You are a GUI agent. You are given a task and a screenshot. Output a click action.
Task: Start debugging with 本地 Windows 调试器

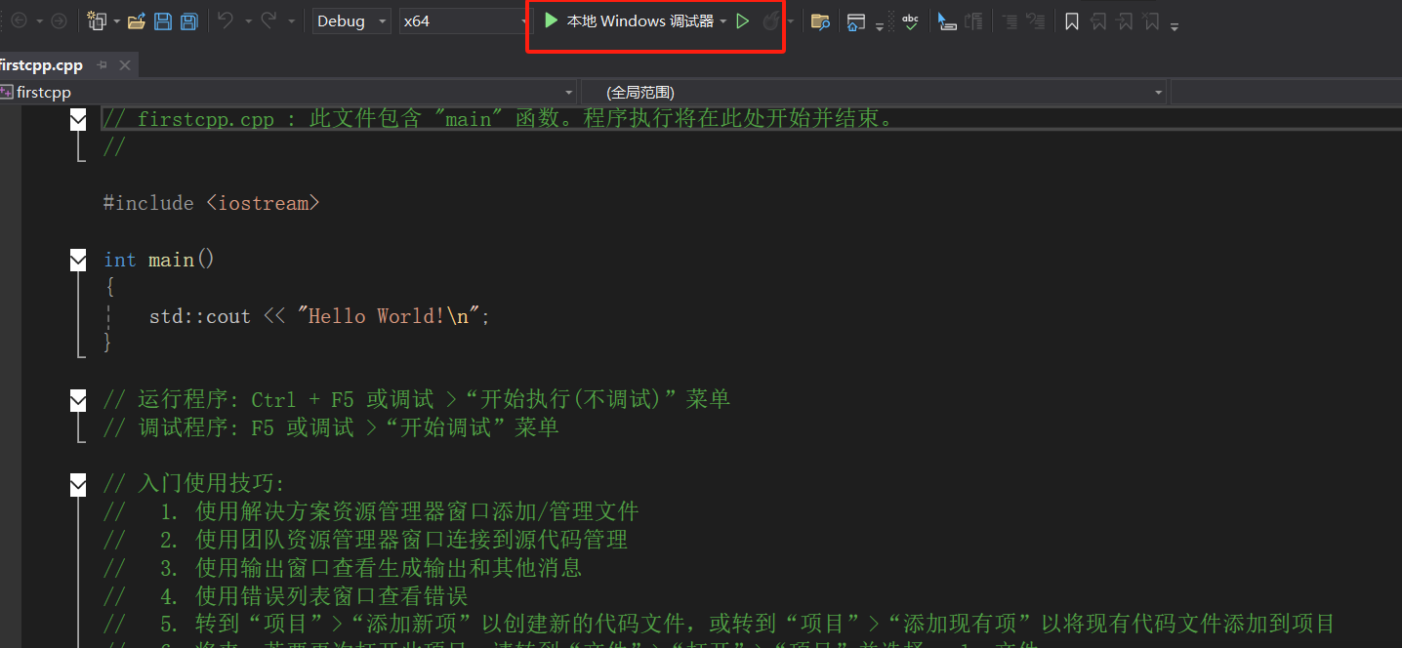pos(629,20)
